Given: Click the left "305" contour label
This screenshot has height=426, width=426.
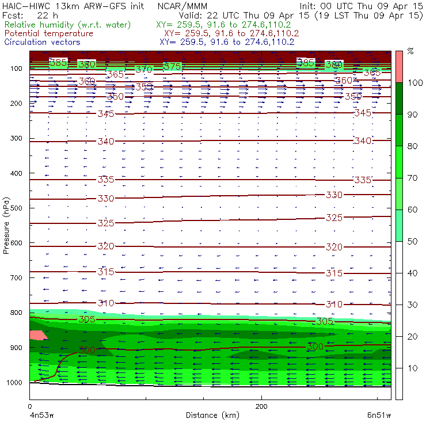Looking at the screenshot, I should point(87,319).
